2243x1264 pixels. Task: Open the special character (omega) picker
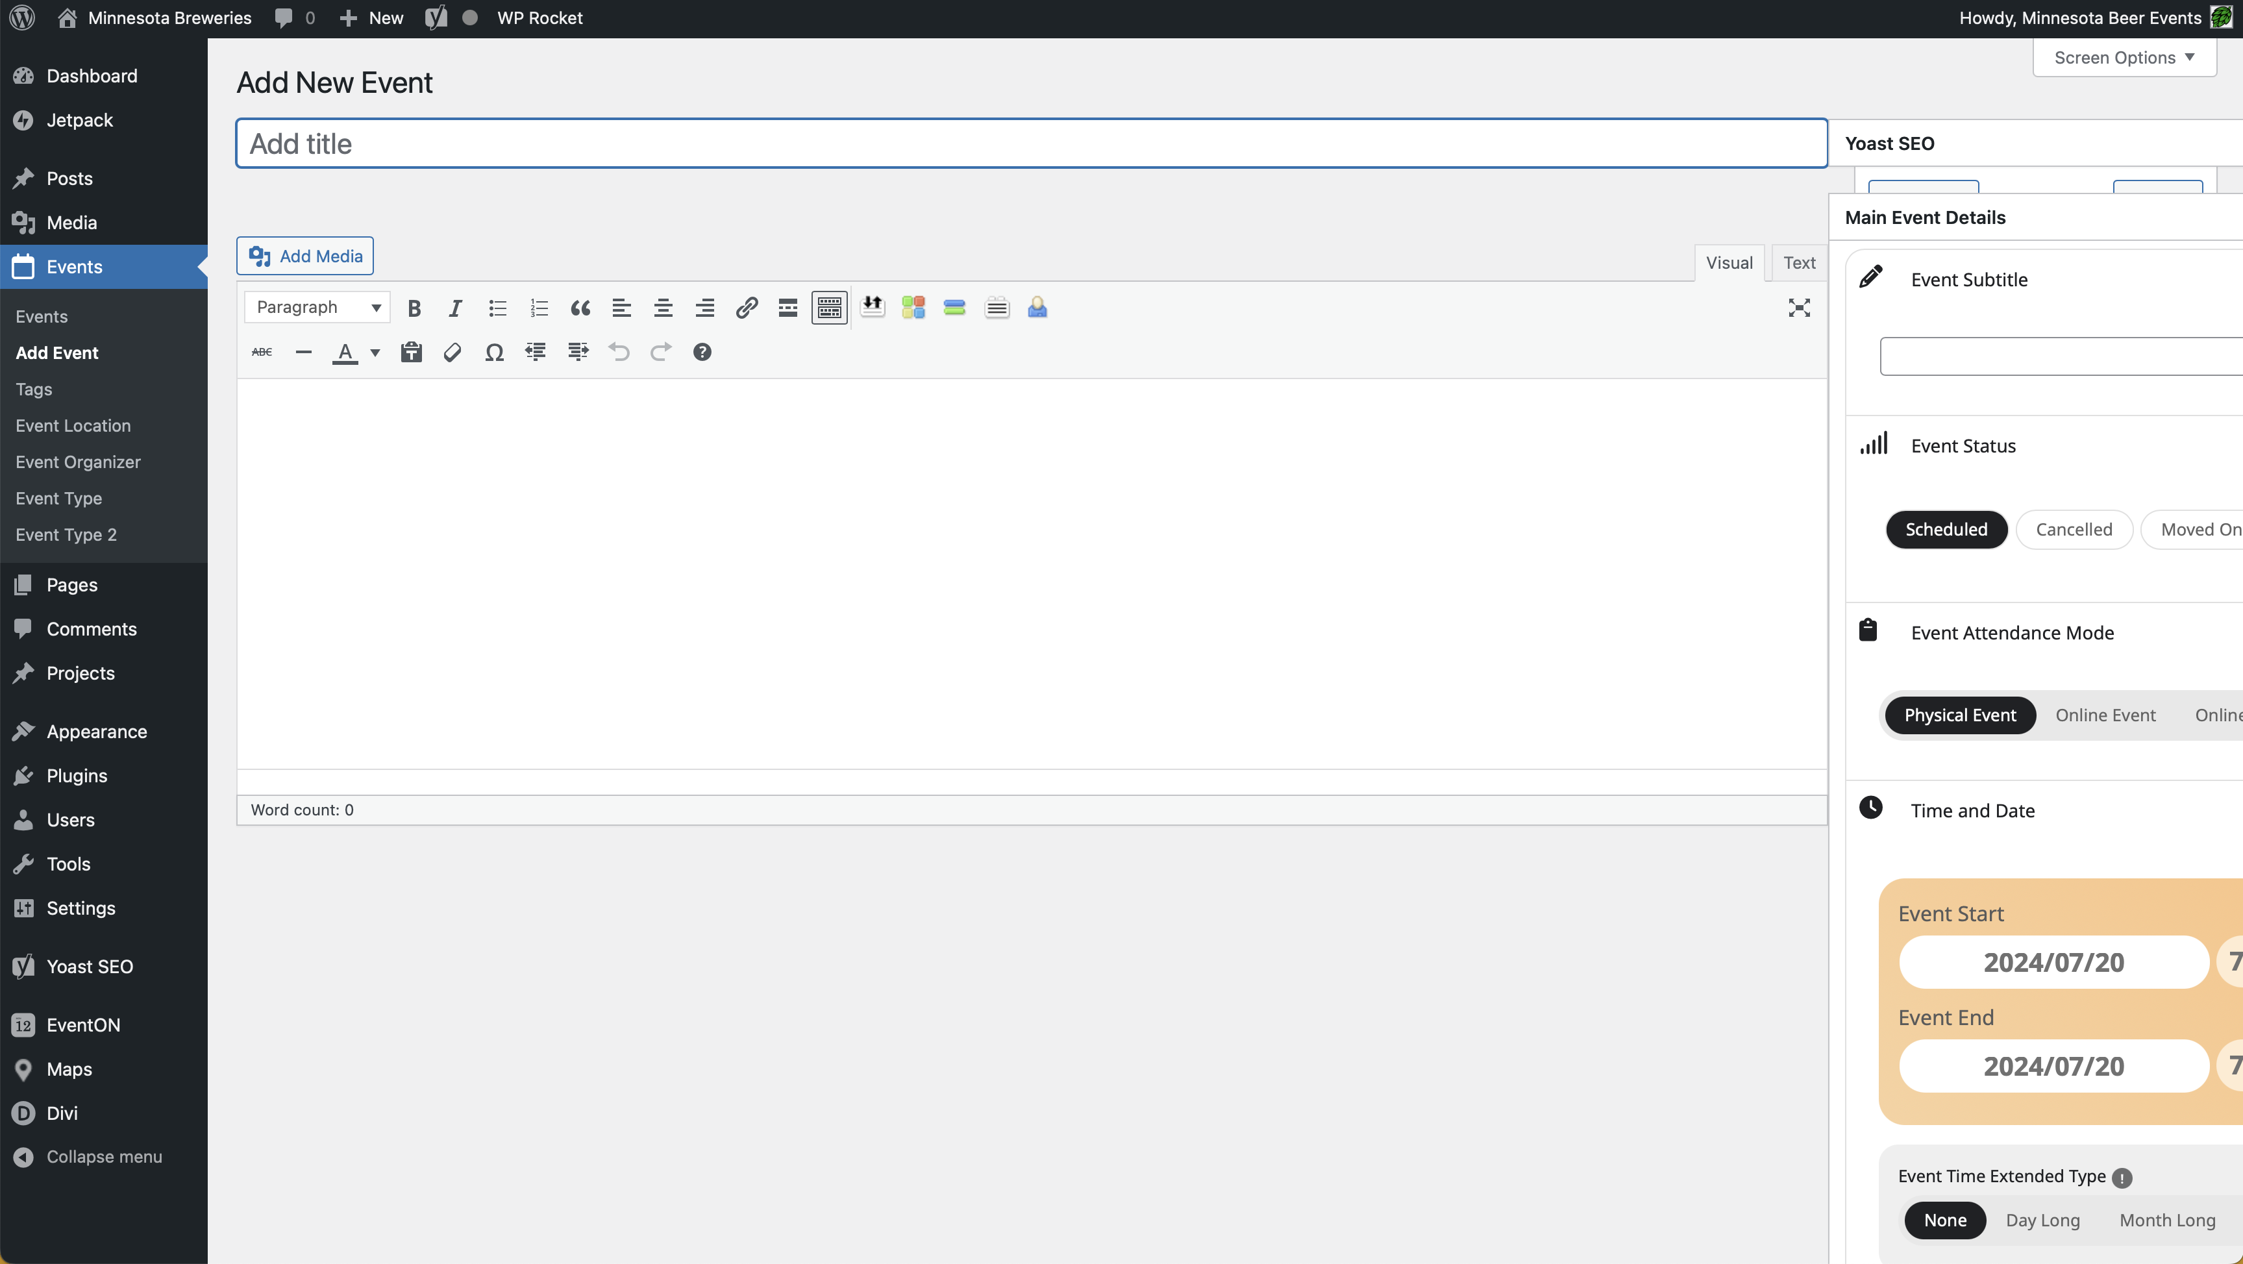coord(495,353)
